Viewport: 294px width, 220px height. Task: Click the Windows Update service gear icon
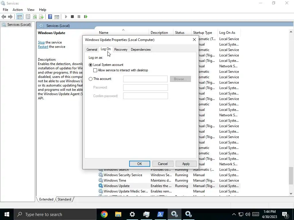[101, 186]
